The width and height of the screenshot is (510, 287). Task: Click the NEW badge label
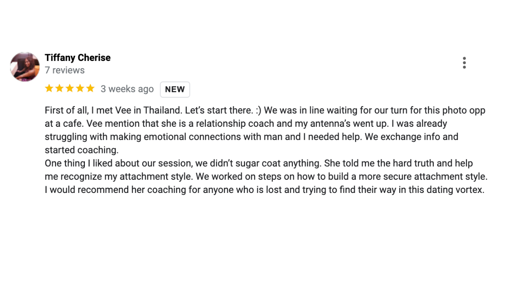pyautogui.click(x=175, y=89)
